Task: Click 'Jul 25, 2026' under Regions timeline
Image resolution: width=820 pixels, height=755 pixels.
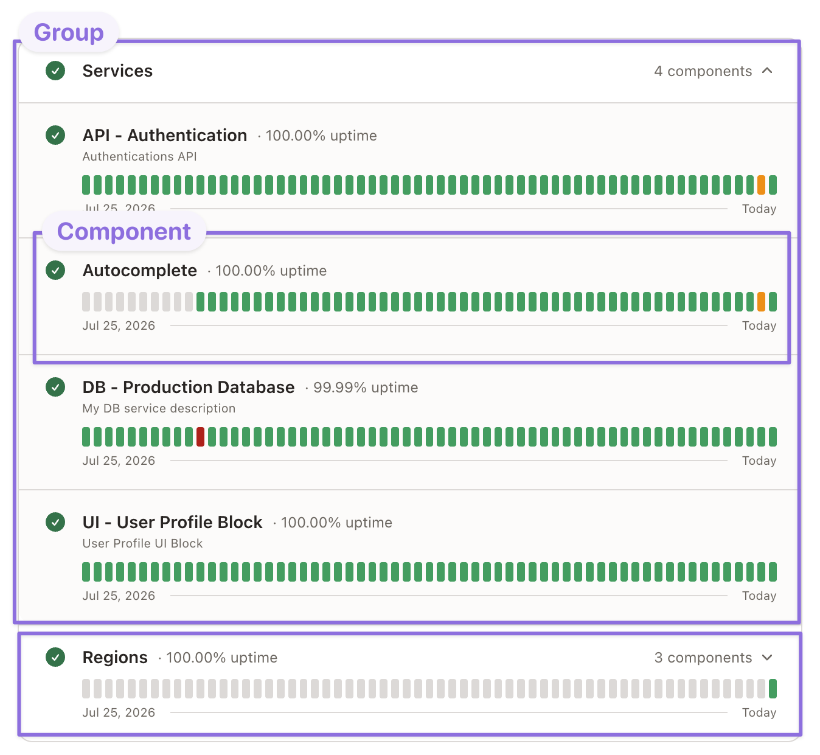Action: click(119, 712)
